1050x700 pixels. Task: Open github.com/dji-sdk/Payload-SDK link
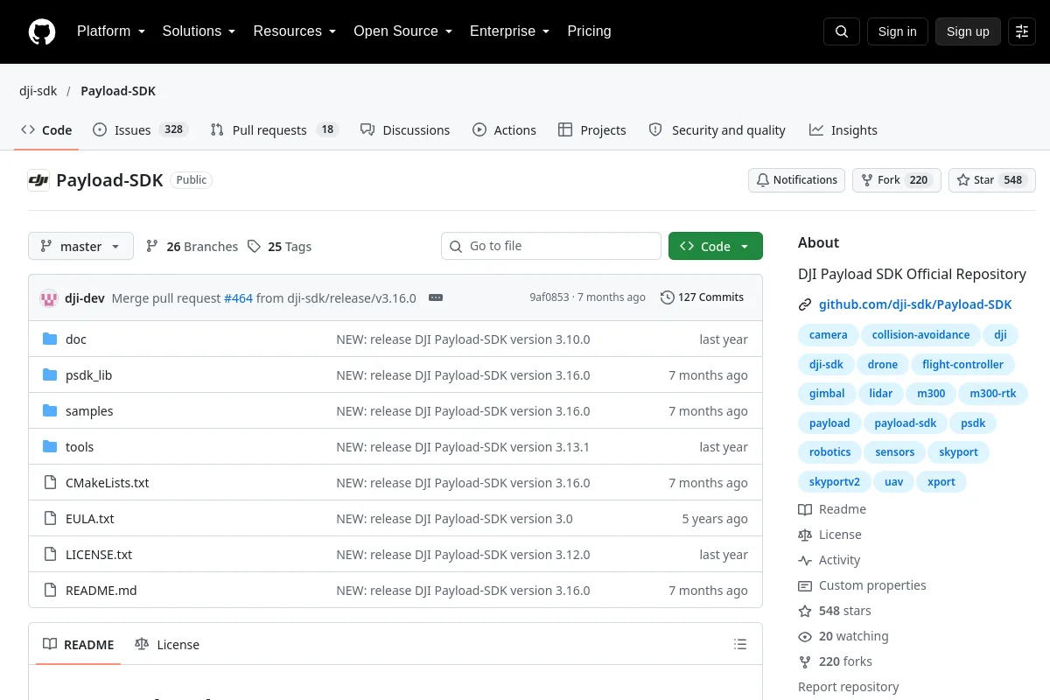[x=915, y=304]
